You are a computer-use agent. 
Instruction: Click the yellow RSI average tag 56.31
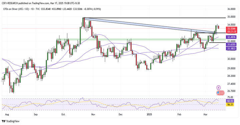coord(230,104)
